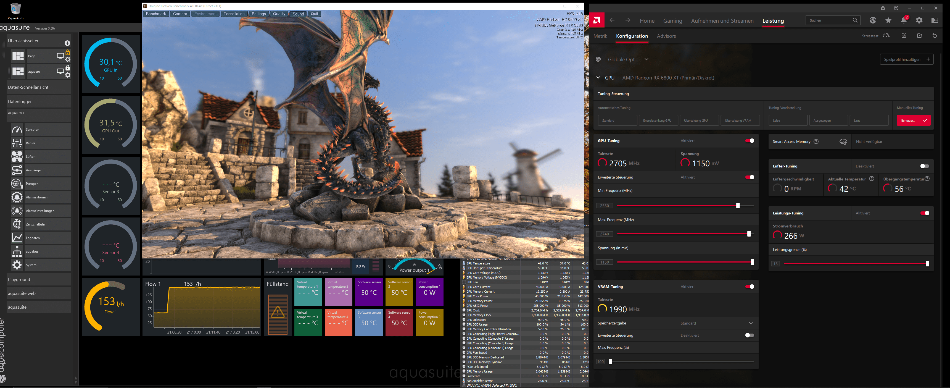Click the favorites star icon in AMD header

[888, 21]
